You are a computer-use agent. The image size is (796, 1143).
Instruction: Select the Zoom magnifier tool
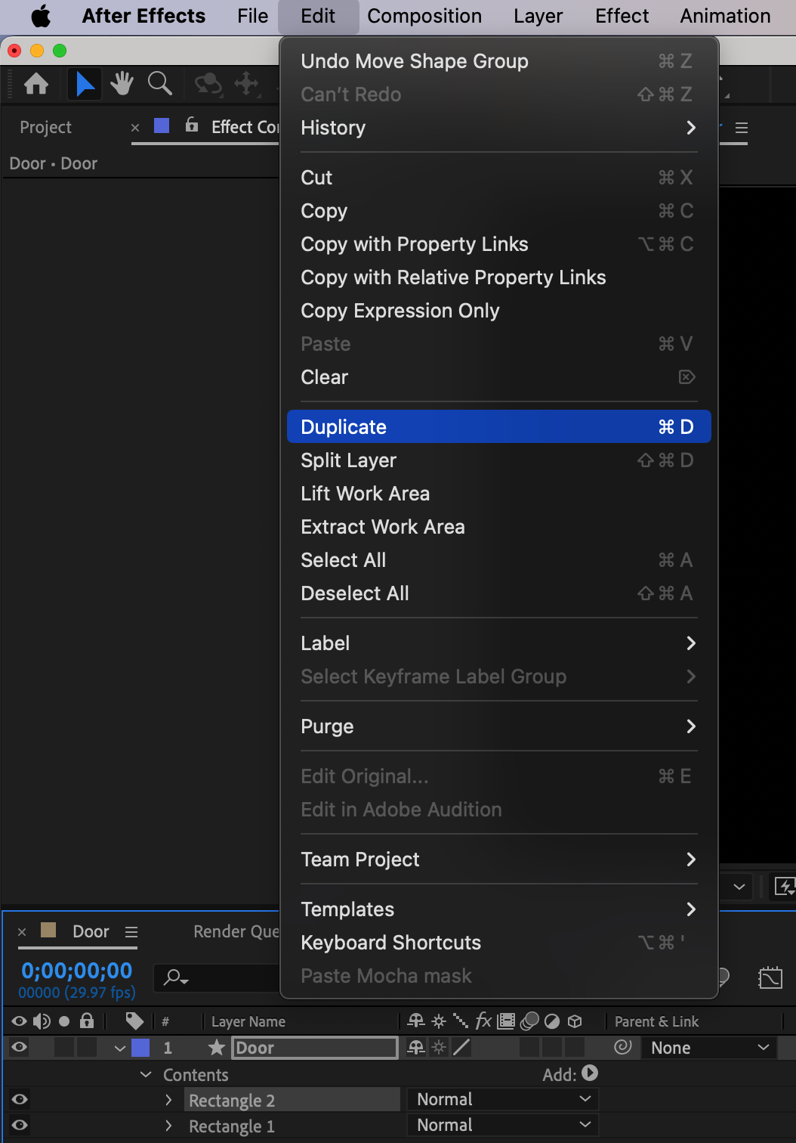[159, 84]
